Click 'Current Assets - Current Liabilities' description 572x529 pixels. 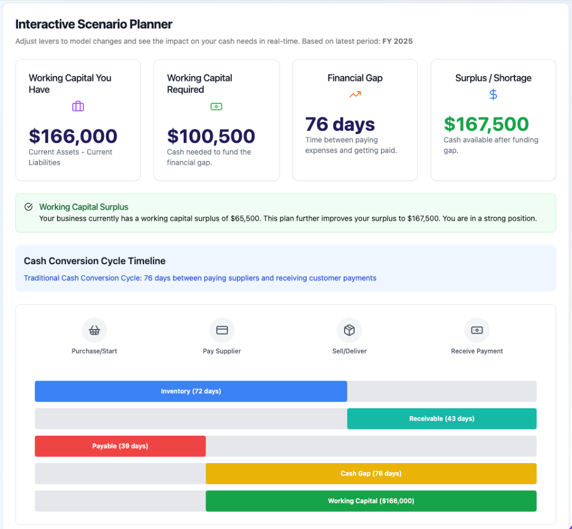(70, 157)
